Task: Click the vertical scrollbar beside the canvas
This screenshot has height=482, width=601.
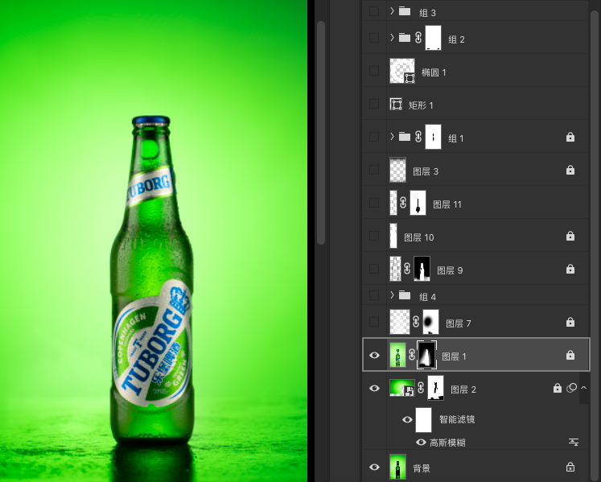Action: pyautogui.click(x=321, y=132)
